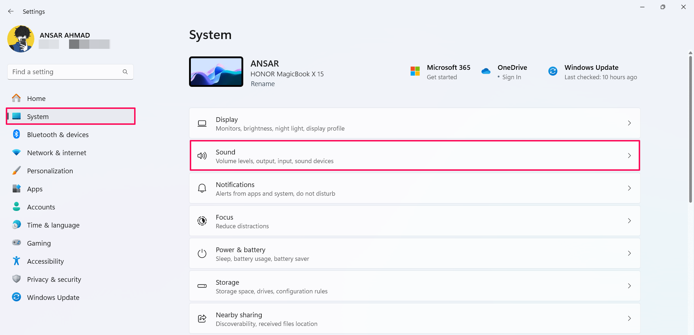Expand Notifications chevron arrow
The width and height of the screenshot is (694, 335).
coord(629,188)
